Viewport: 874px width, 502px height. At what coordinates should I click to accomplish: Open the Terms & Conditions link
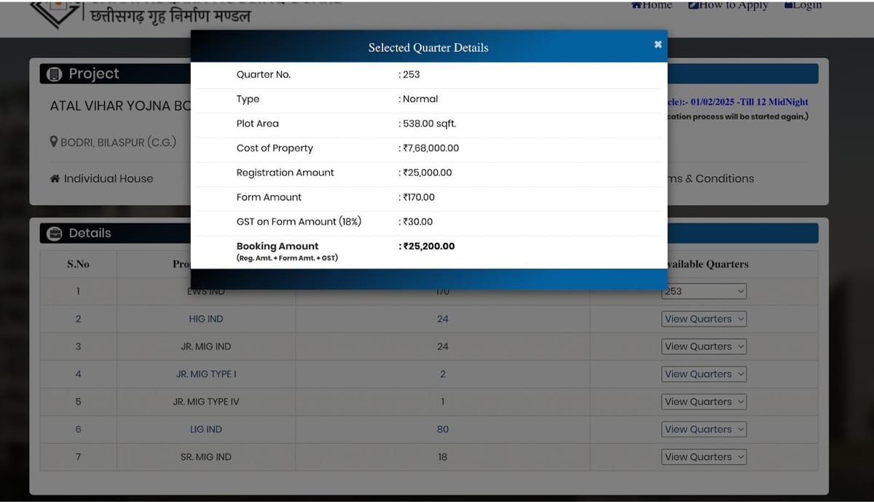click(x=711, y=178)
